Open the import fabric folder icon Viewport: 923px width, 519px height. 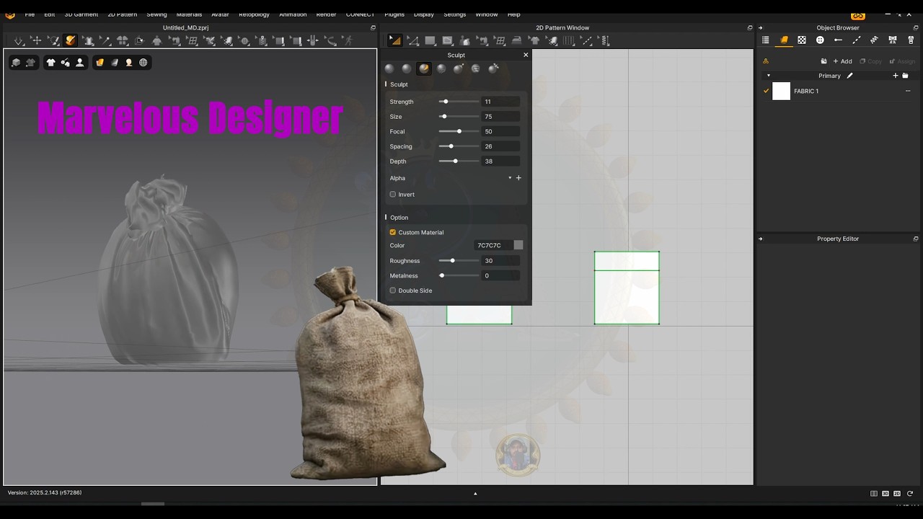tap(824, 61)
